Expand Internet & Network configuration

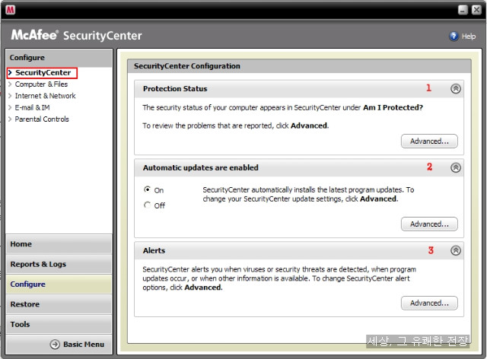pyautogui.click(x=46, y=96)
